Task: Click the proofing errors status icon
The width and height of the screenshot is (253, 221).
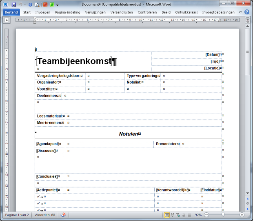Action: [x=63, y=215]
